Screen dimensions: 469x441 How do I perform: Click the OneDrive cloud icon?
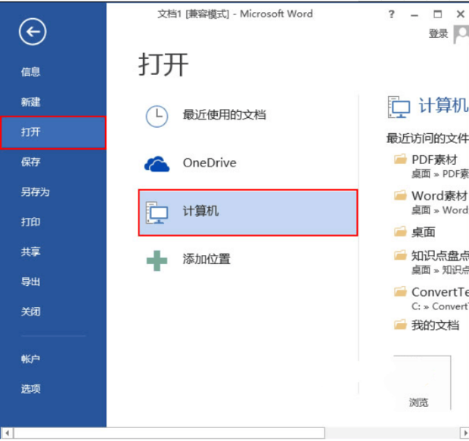(157, 163)
